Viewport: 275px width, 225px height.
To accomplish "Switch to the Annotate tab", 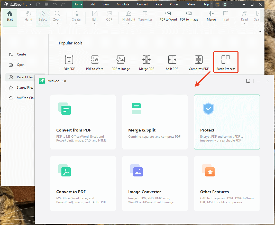I will point(123,4).
